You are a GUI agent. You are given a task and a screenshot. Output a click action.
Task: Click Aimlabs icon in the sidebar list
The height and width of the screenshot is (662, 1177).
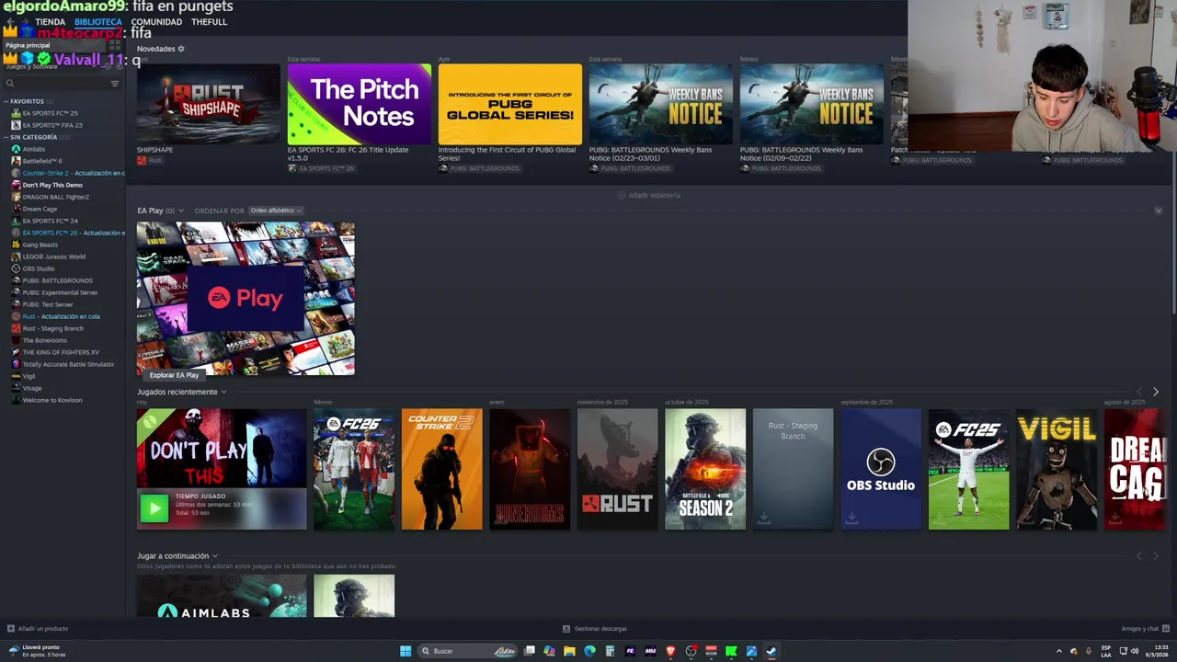point(16,149)
